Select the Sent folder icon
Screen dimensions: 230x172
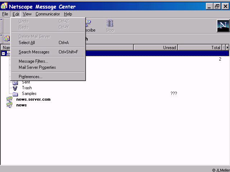pyautogui.click(x=15, y=83)
